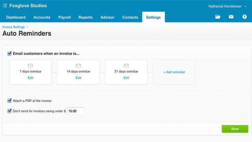Toggle Email customers when an invoice is checkbox
This screenshot has height=142, width=252.
[x=9, y=53]
